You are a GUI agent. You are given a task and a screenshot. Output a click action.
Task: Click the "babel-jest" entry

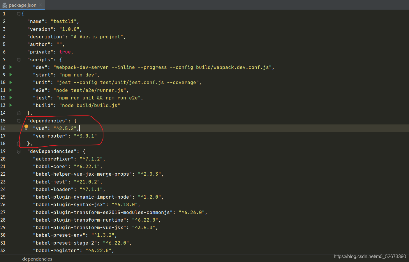tap(68, 182)
